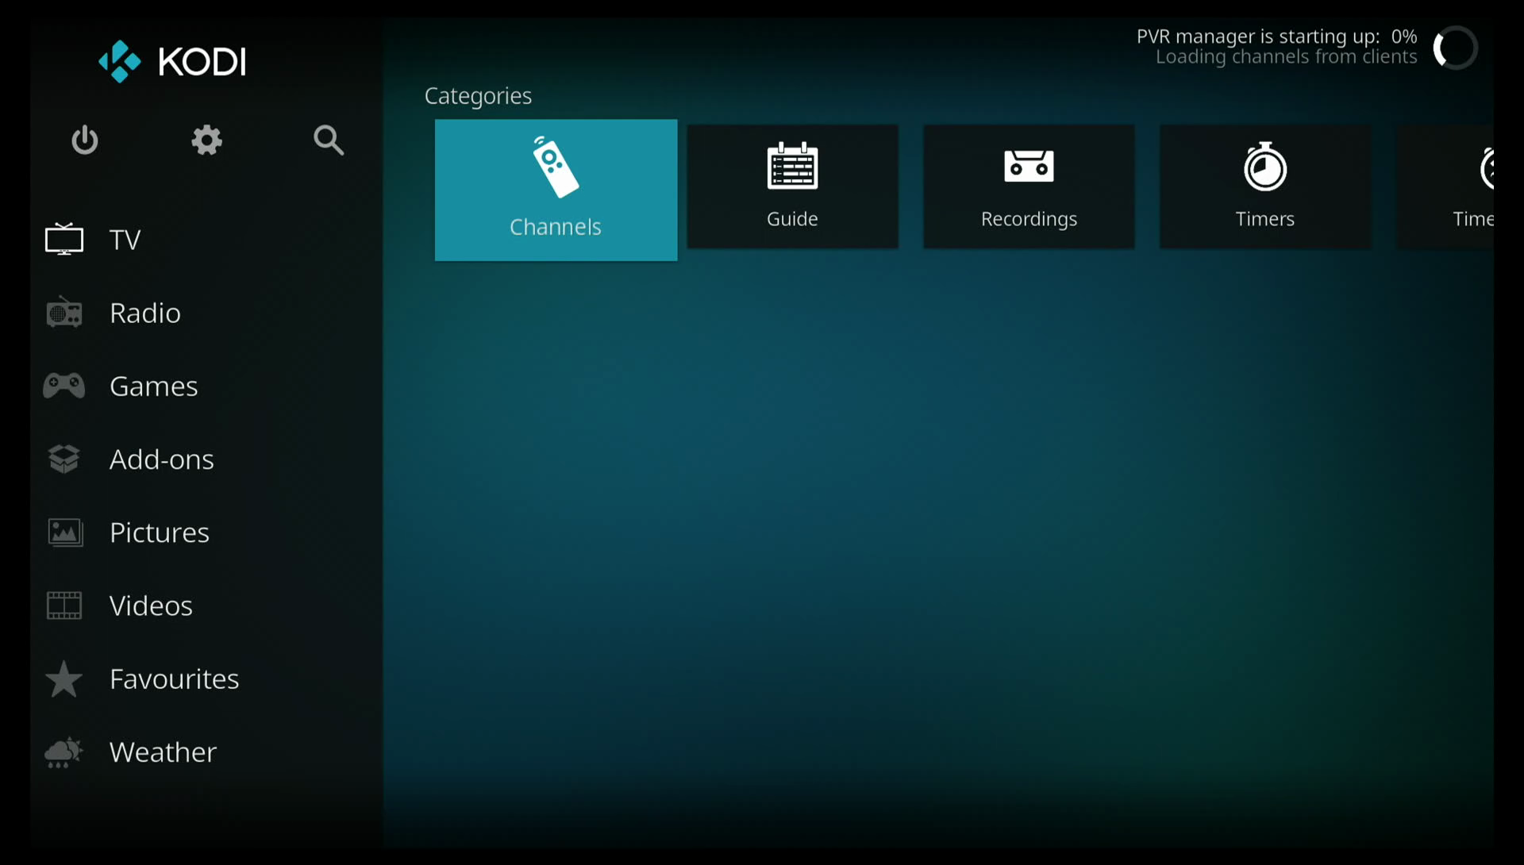Click the Weather cloud icon
Image resolution: width=1524 pixels, height=865 pixels.
click(64, 752)
